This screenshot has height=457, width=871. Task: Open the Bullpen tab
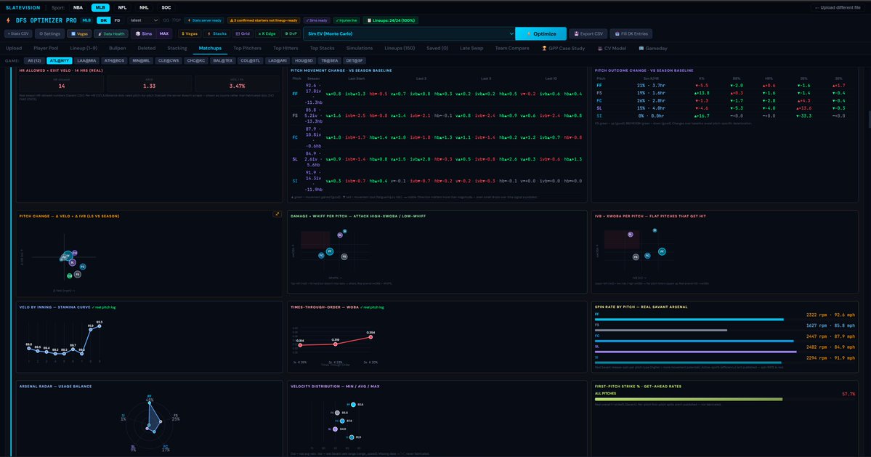[117, 48]
